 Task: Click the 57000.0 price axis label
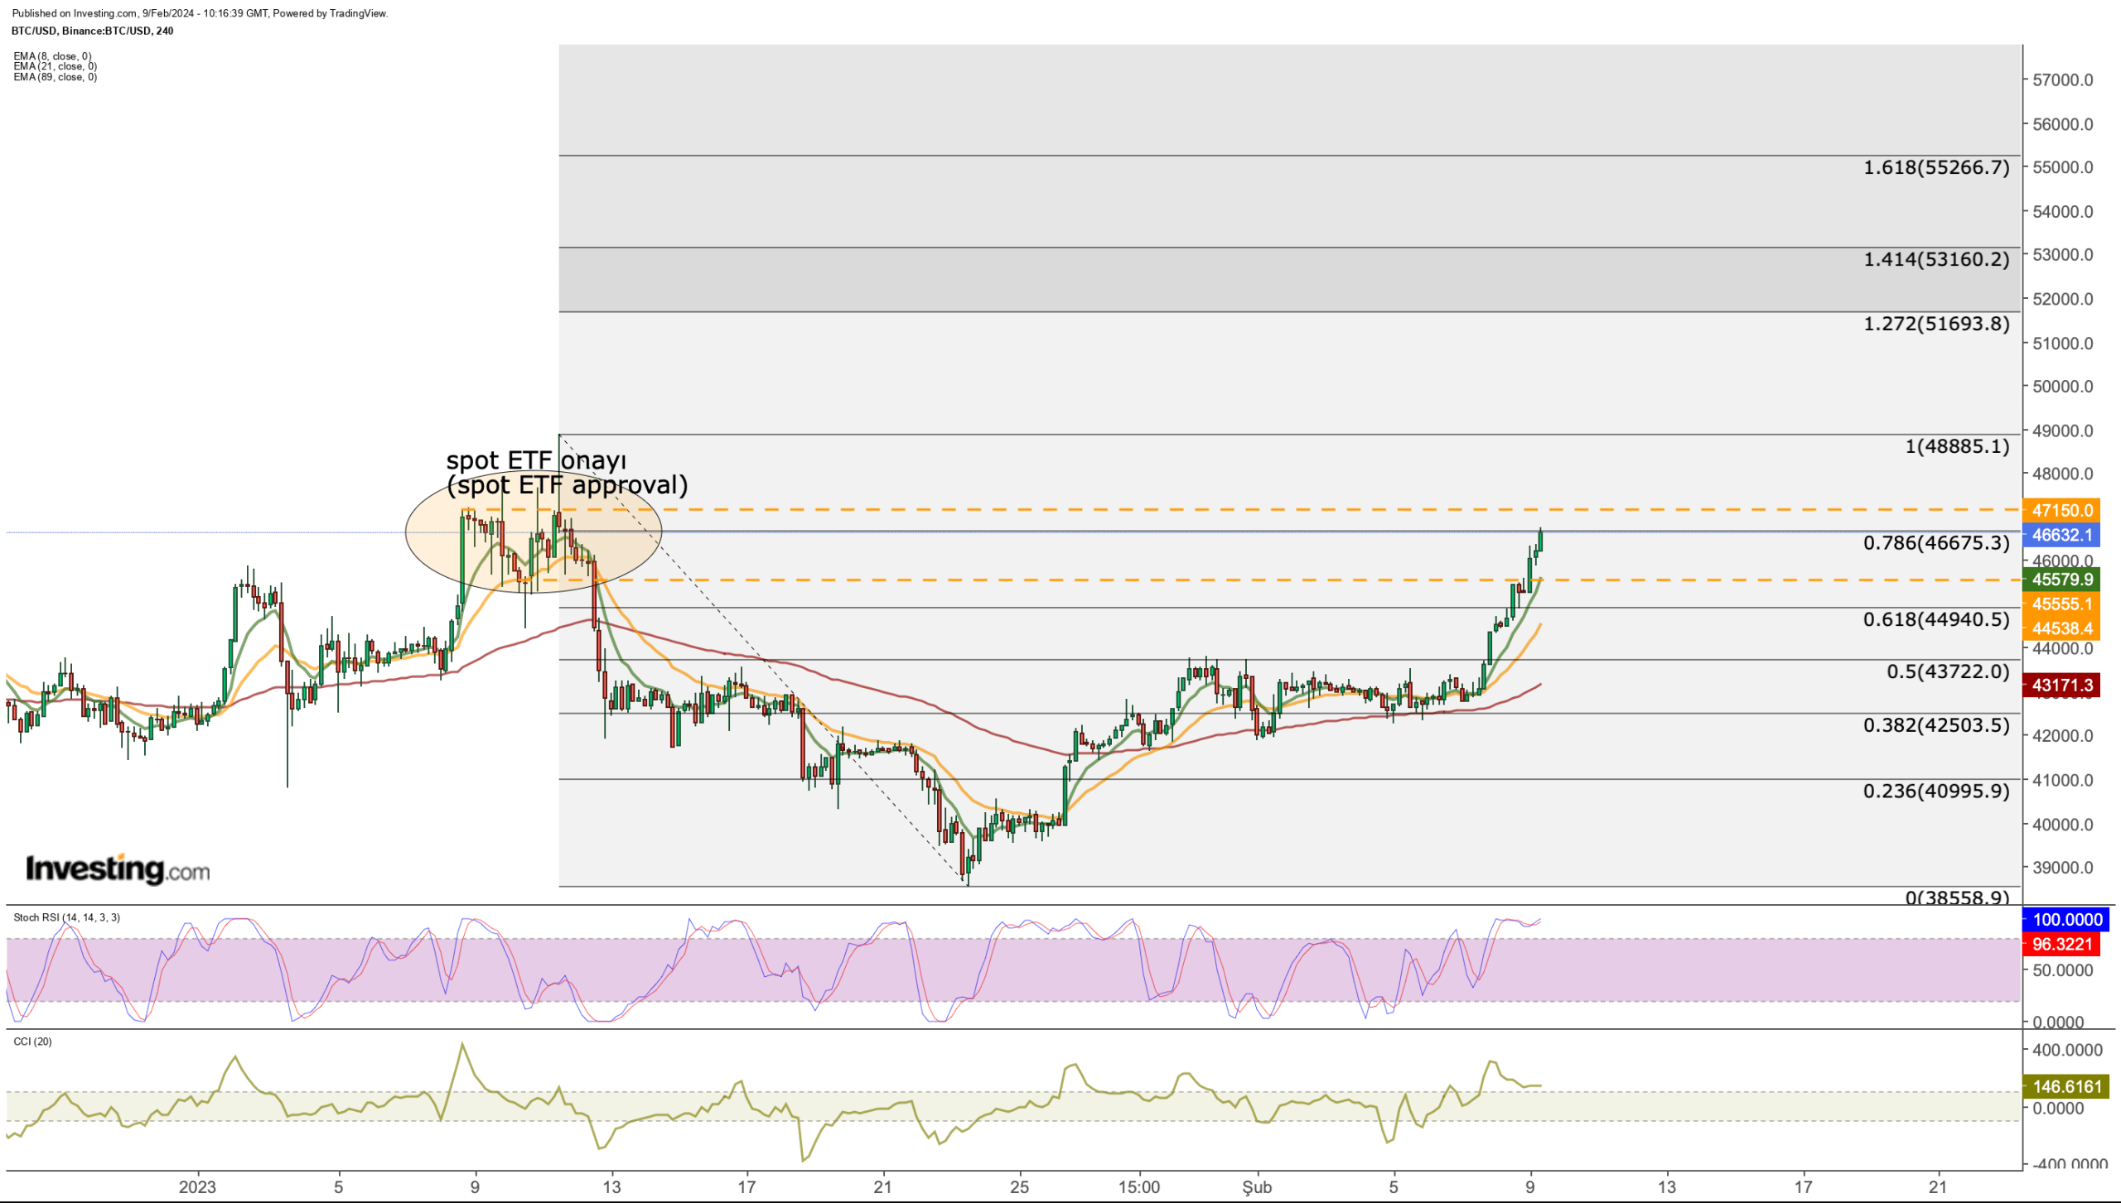tap(2063, 80)
